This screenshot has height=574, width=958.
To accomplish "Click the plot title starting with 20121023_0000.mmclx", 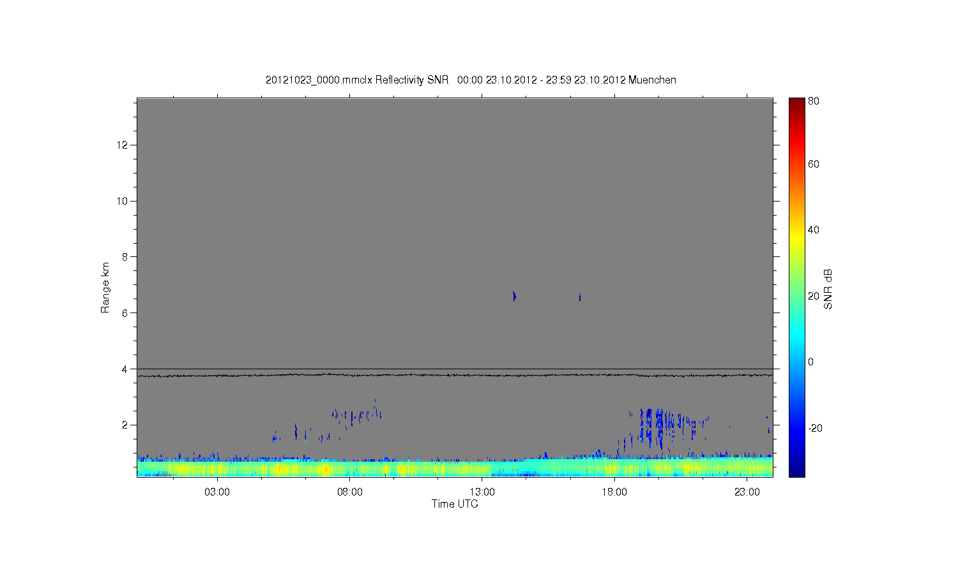I will (x=471, y=80).
